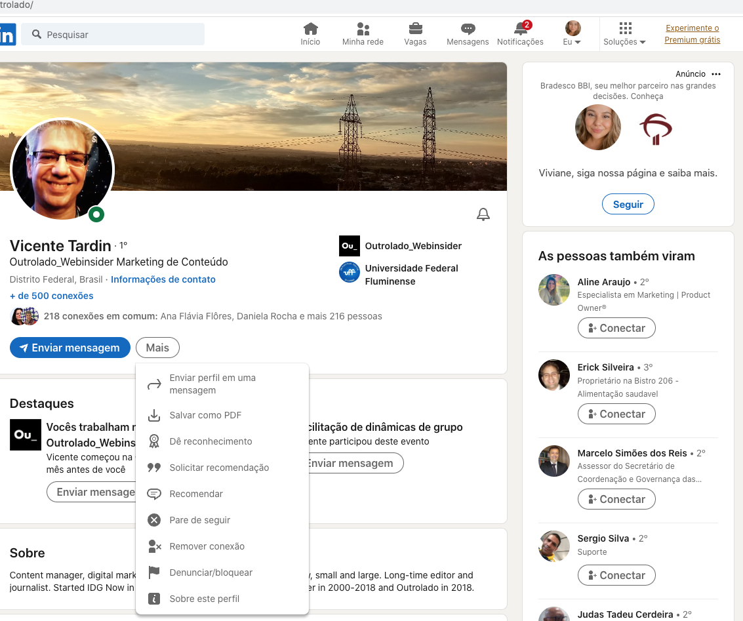The height and width of the screenshot is (621, 743).
Task: Follow Bradesco with the Seguir button
Action: pyautogui.click(x=628, y=205)
